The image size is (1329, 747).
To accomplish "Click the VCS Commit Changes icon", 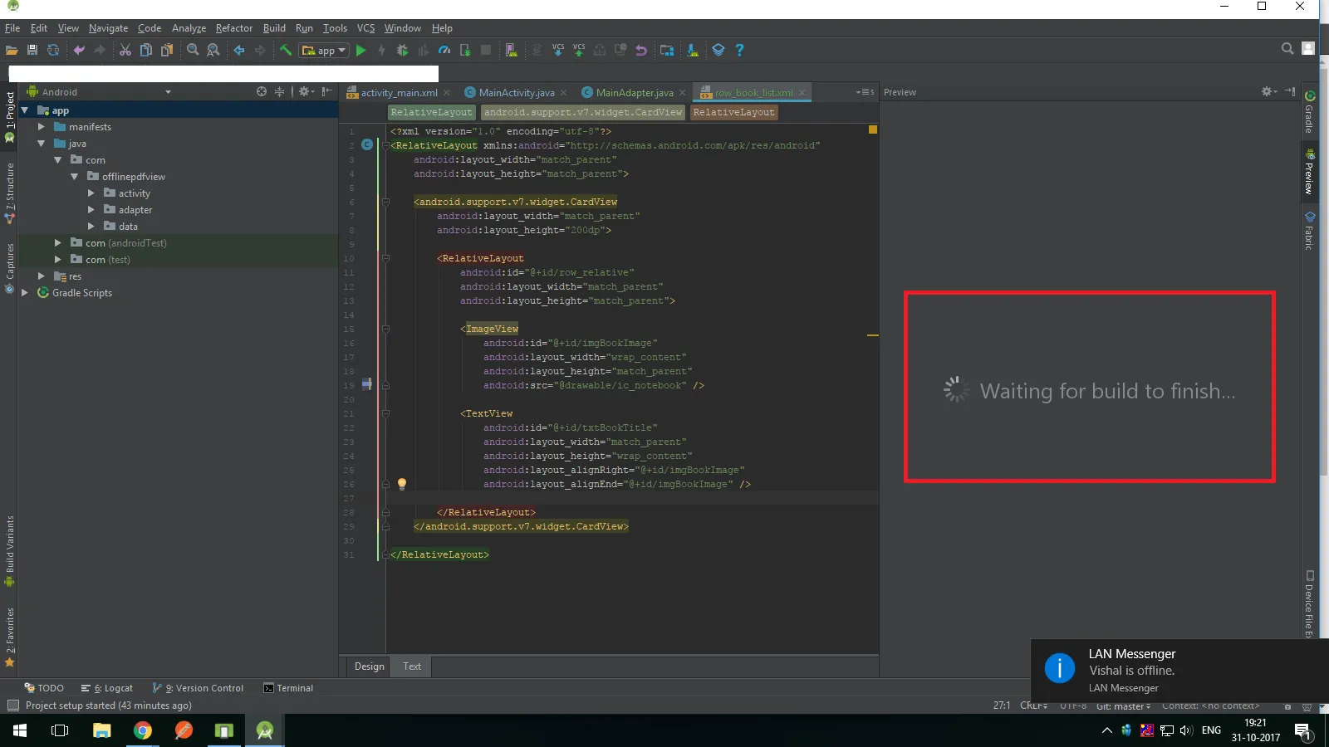I will click(x=579, y=50).
